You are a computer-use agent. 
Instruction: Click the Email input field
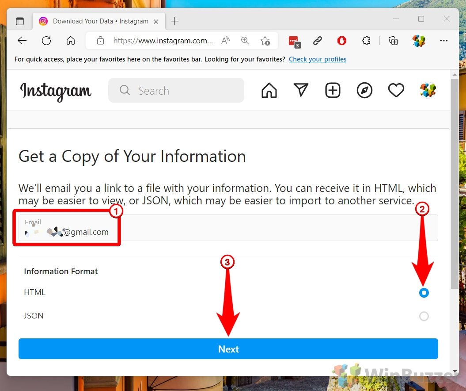228,228
